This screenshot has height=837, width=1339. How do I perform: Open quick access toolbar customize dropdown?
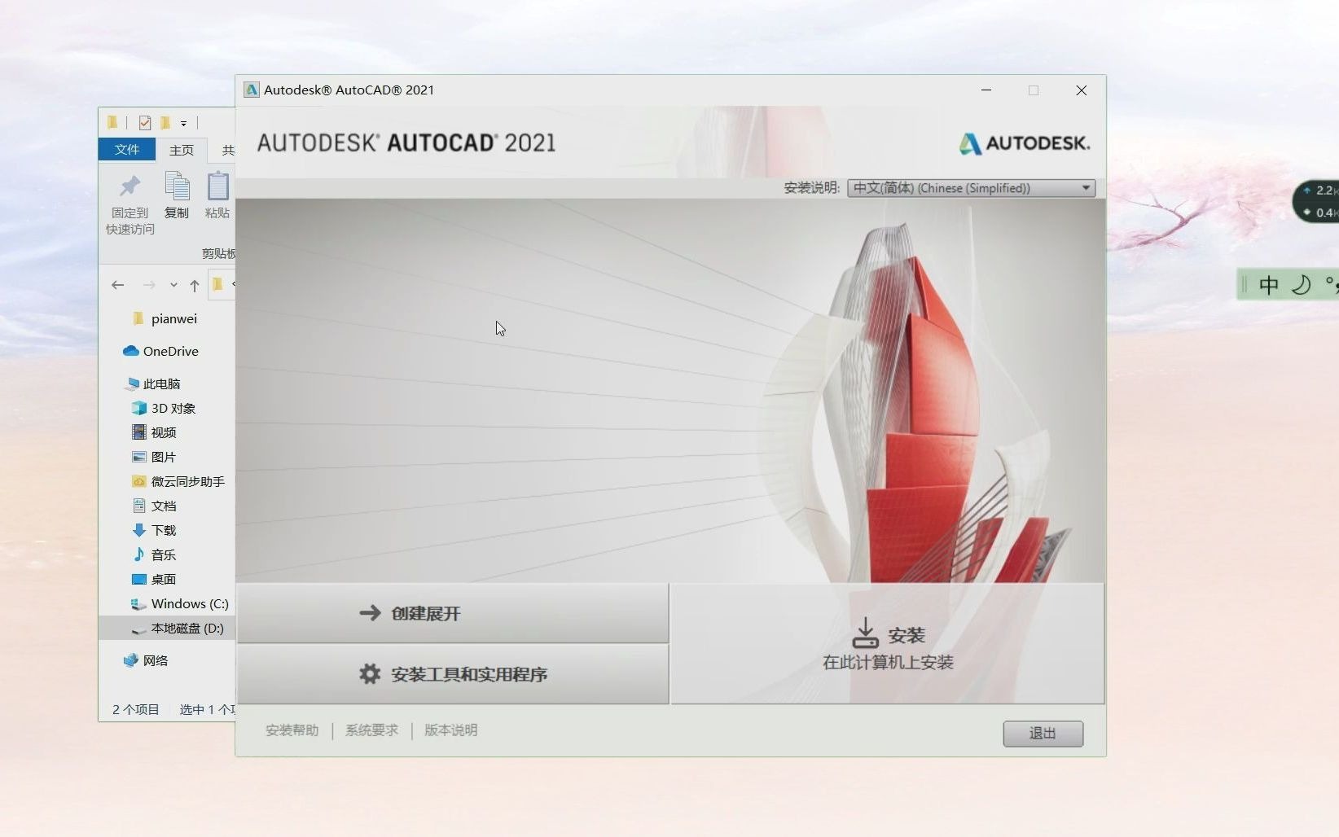183,124
